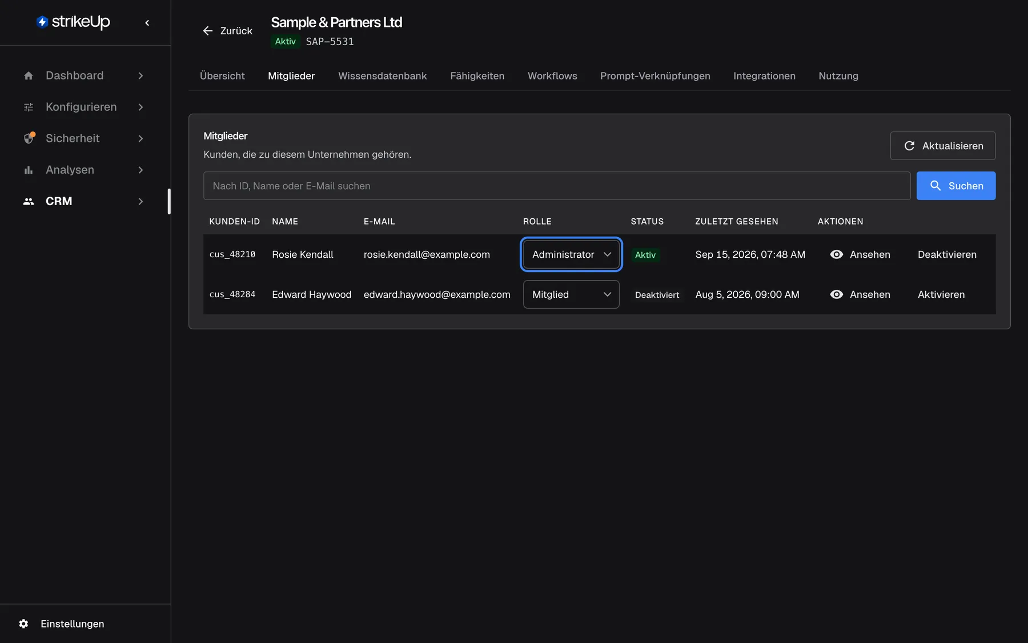The image size is (1028, 643).
Task: Expand the Analysen menu chevron
Action: 140,170
